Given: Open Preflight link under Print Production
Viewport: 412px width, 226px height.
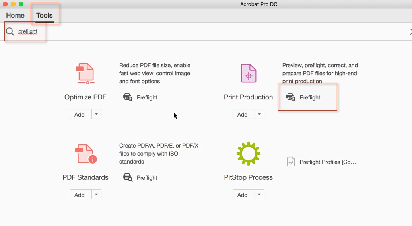Looking at the screenshot, I should coord(310,97).
